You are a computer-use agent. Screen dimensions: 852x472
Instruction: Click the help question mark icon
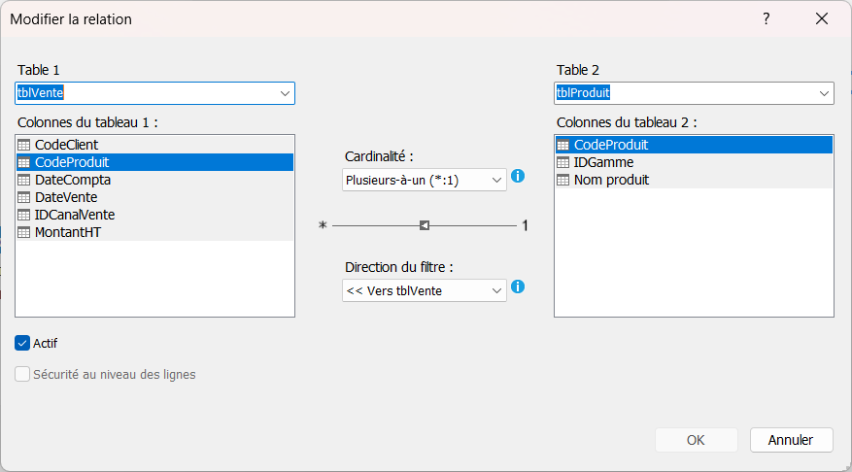[767, 19]
